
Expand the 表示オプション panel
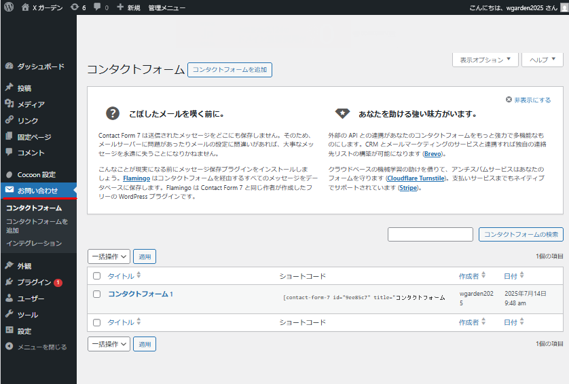485,60
